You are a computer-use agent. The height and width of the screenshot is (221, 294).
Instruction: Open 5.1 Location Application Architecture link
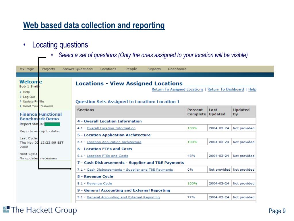point(114,142)
